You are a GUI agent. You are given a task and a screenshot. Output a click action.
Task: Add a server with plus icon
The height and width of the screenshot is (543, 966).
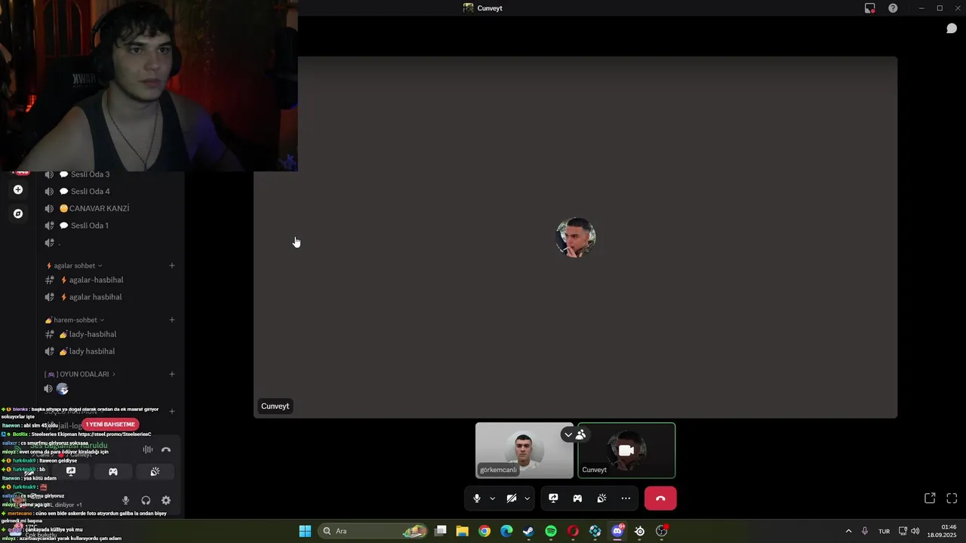click(x=18, y=189)
